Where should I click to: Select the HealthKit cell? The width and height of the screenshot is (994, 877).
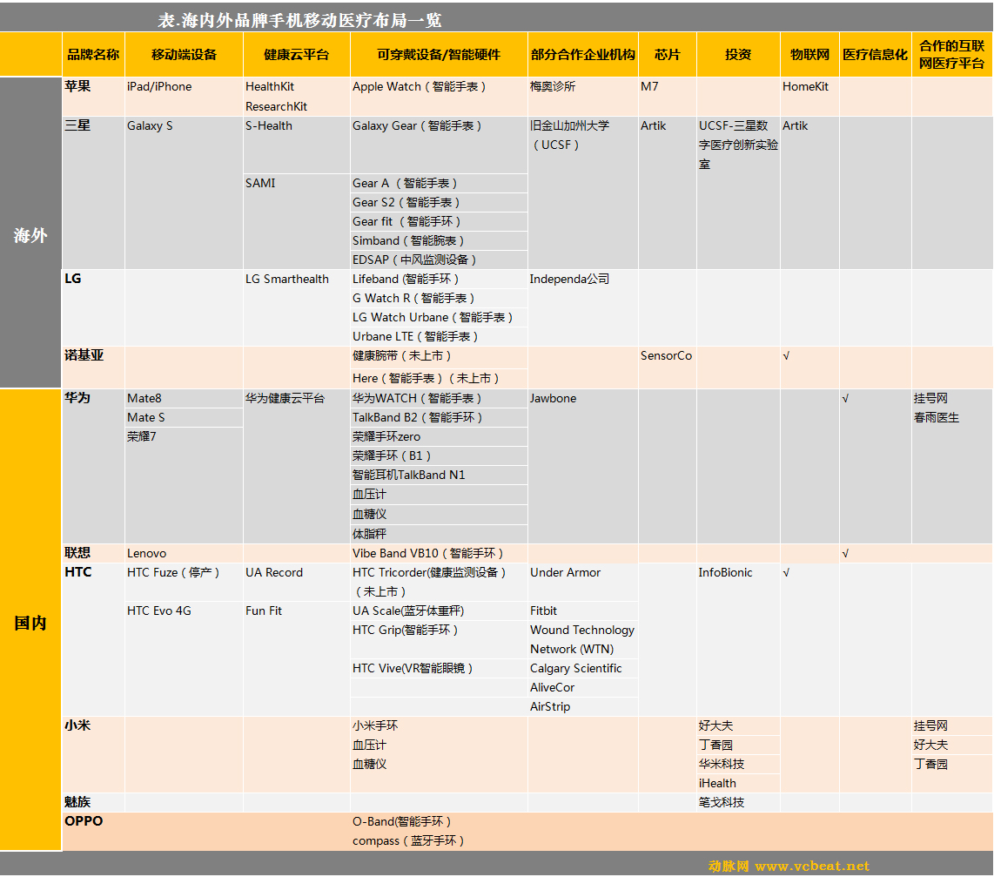point(270,86)
